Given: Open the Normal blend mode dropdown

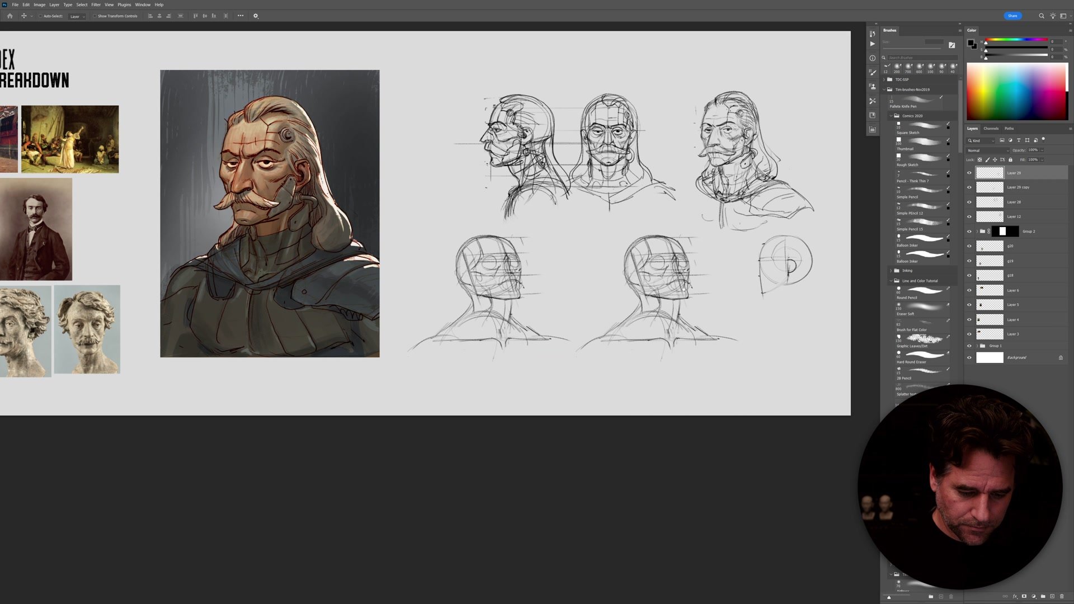Looking at the screenshot, I should (988, 150).
